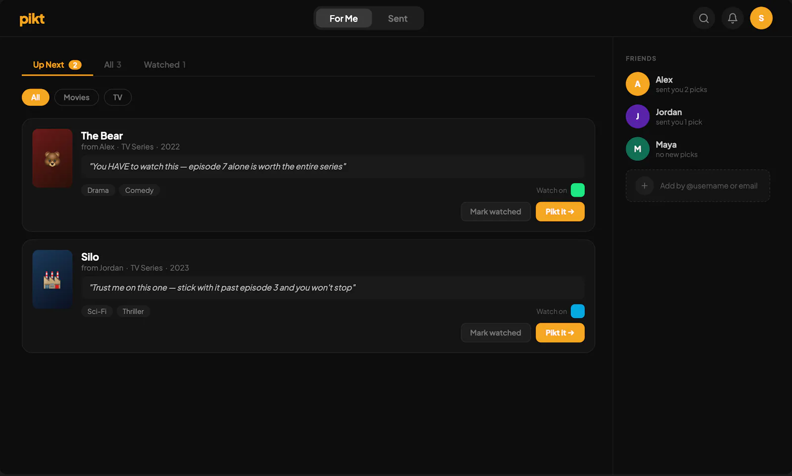Image resolution: width=792 pixels, height=476 pixels.
Task: Filter picks by Movies
Action: coord(77,97)
